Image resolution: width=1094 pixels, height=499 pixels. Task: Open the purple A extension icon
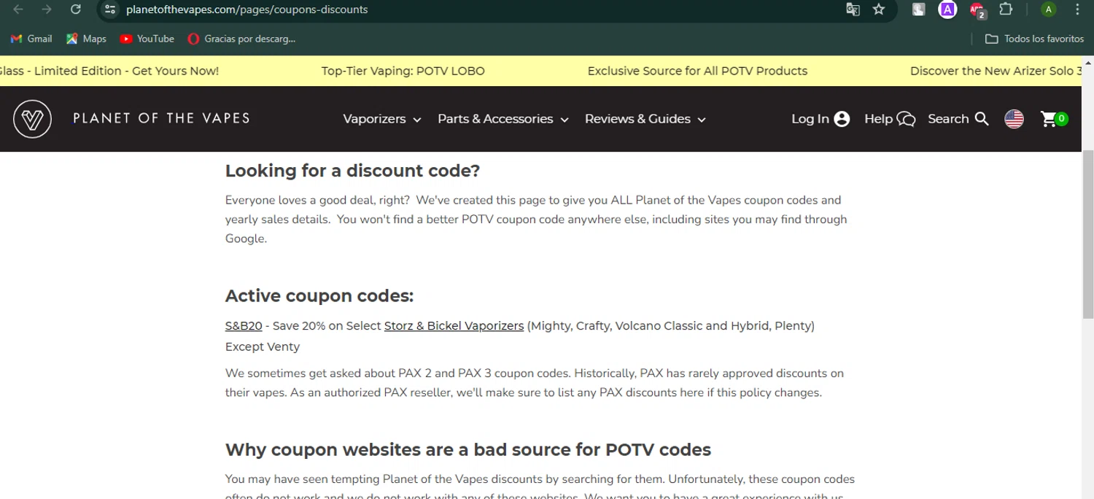click(x=947, y=9)
